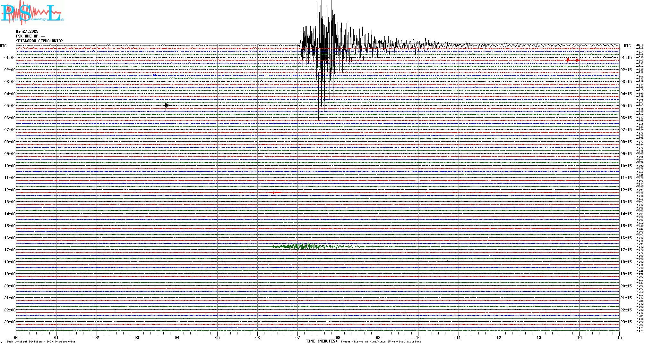Click the 22:15 time label
The image size is (645, 346).
(626, 310)
